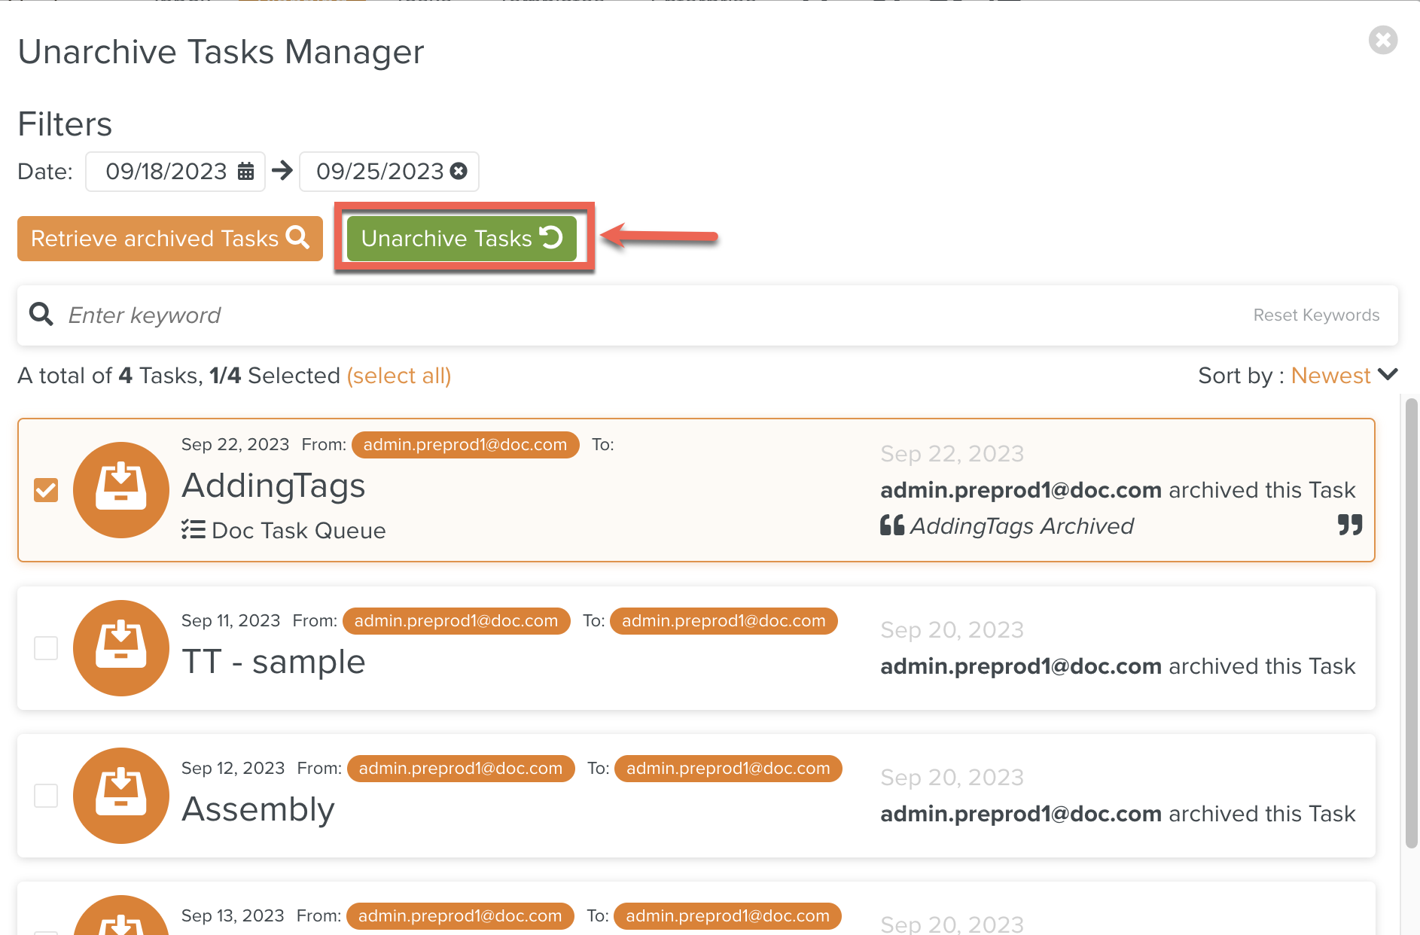Expand sort options with the chevron arrow

(x=1388, y=375)
